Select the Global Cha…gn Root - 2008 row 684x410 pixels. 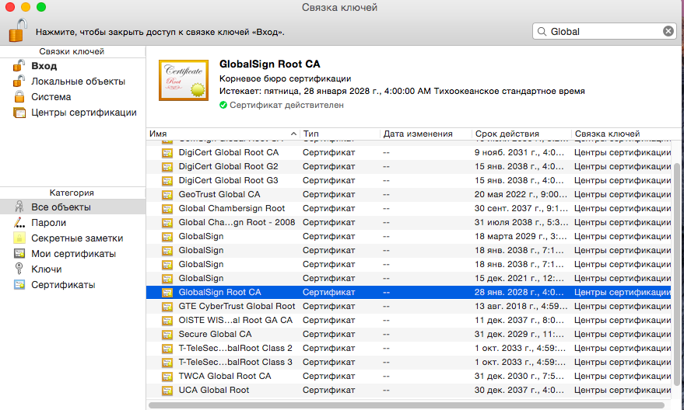click(409, 222)
